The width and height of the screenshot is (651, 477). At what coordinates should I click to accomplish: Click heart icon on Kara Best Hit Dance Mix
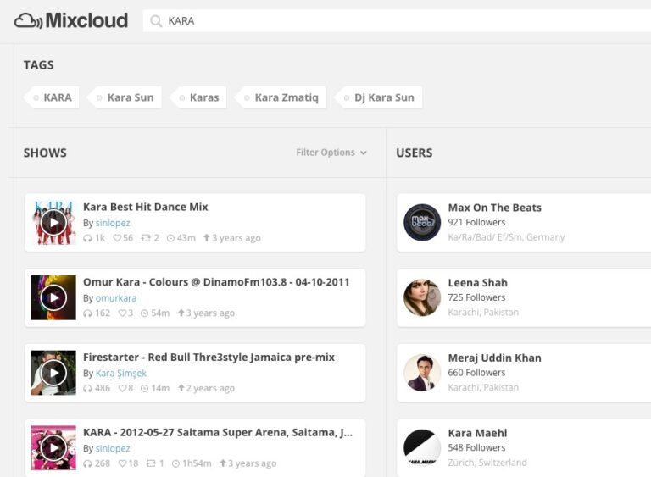[117, 238]
